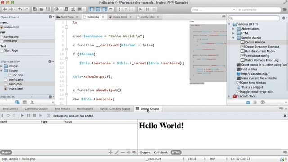Start debugger with top toolbar play button
The width and height of the screenshot is (288, 162).
pos(141,9)
